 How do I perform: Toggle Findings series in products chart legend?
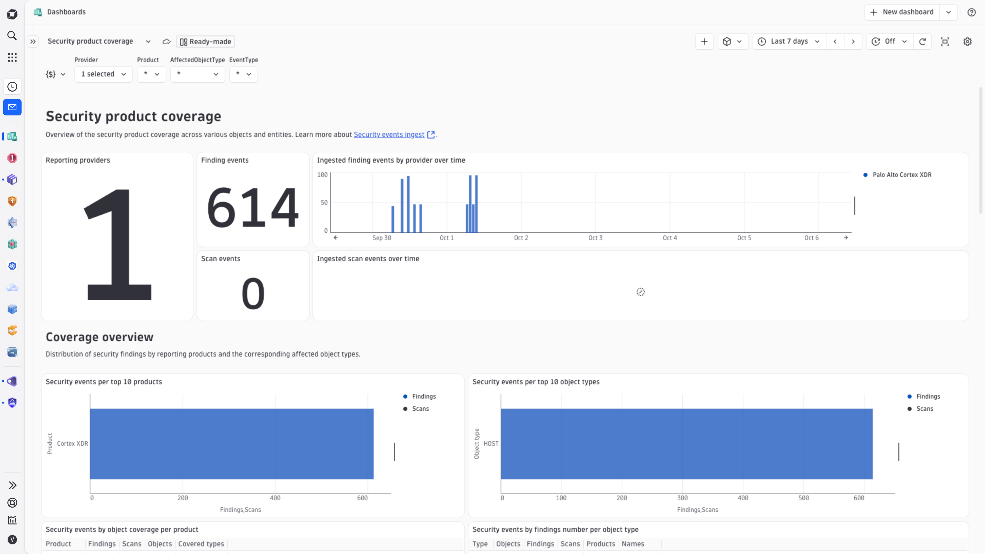point(420,397)
